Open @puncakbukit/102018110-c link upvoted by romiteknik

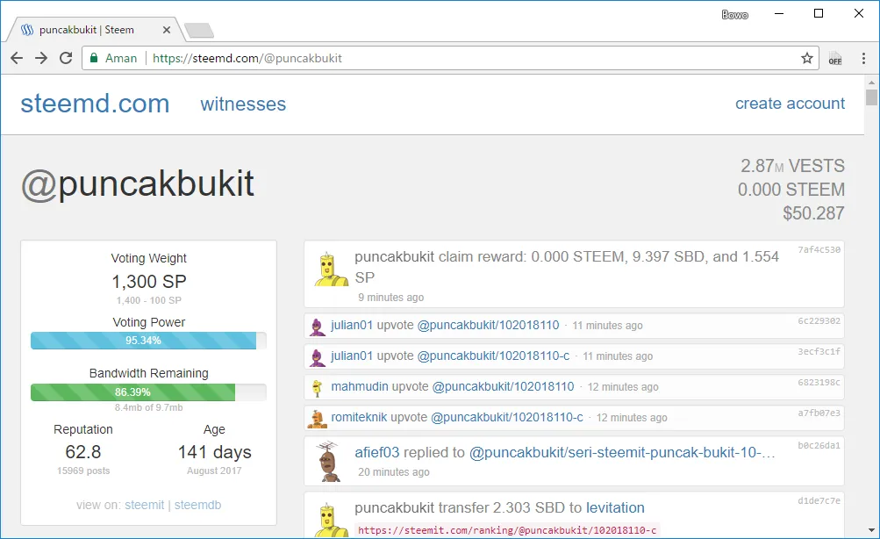[507, 417]
